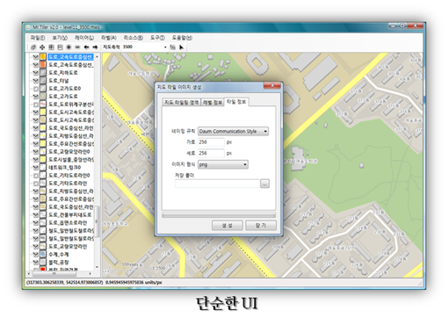Click the symbol icon of 도로_건물부지내도로 layer
This screenshot has width=448, height=318.
[x=43, y=214]
